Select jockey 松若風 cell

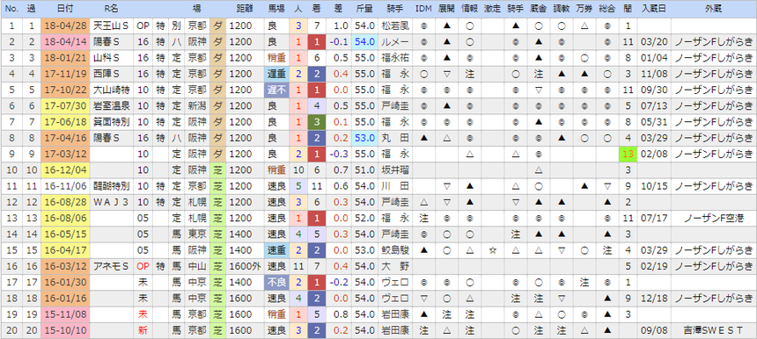(394, 26)
